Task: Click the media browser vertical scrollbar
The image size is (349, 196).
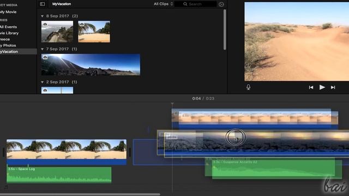Action: 225,29
